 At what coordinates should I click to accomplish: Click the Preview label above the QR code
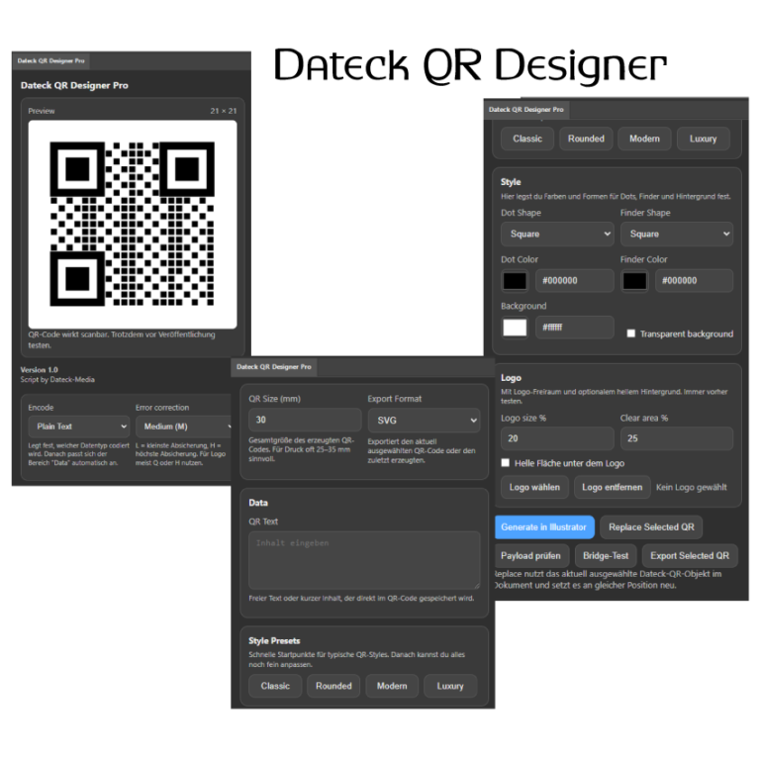tap(42, 111)
